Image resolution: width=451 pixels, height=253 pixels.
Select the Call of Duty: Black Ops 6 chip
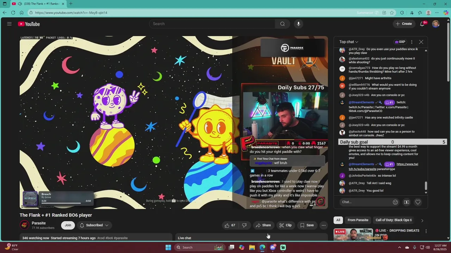(x=394, y=220)
